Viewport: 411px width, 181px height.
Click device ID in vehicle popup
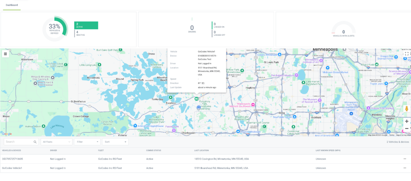click(207, 57)
